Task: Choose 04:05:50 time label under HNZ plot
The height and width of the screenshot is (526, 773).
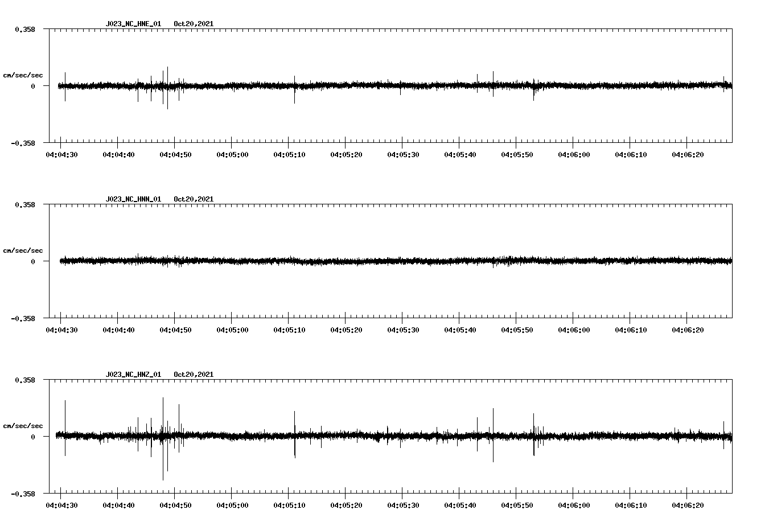Action: (517, 506)
